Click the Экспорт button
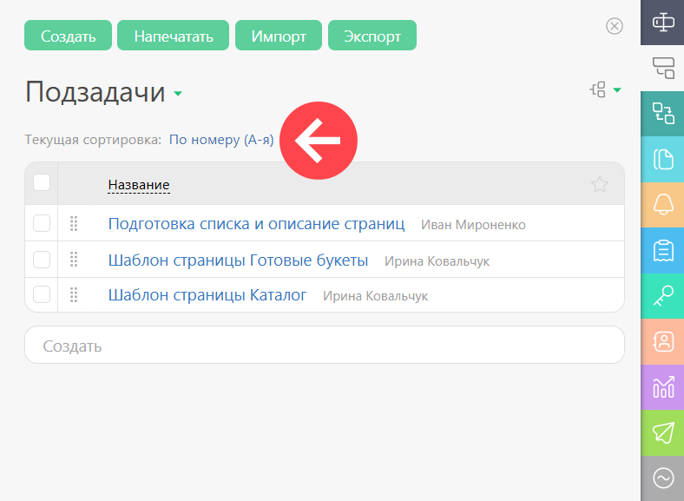 pyautogui.click(x=372, y=36)
